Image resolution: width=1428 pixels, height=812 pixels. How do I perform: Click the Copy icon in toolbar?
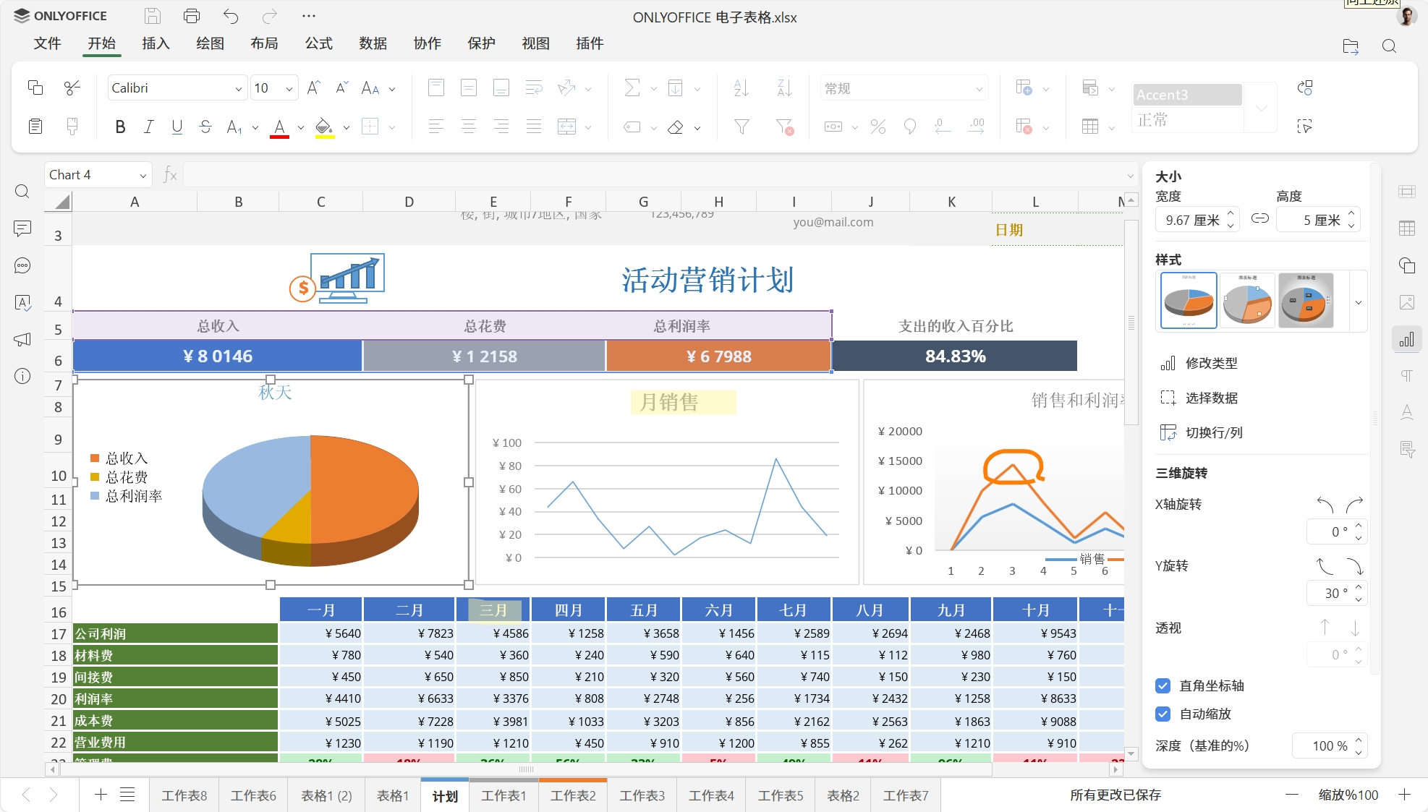35,87
